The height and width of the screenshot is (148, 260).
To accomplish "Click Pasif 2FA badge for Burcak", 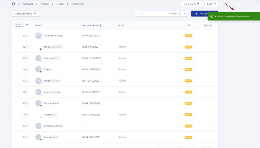I will click(x=188, y=137).
